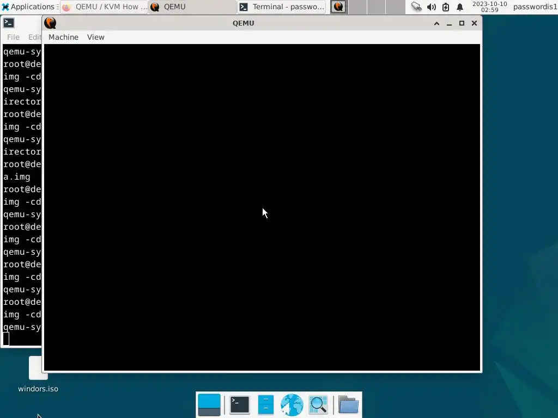Image resolution: width=558 pixels, height=418 pixels.
Task: Maximize the QEMU window
Action: (462, 23)
